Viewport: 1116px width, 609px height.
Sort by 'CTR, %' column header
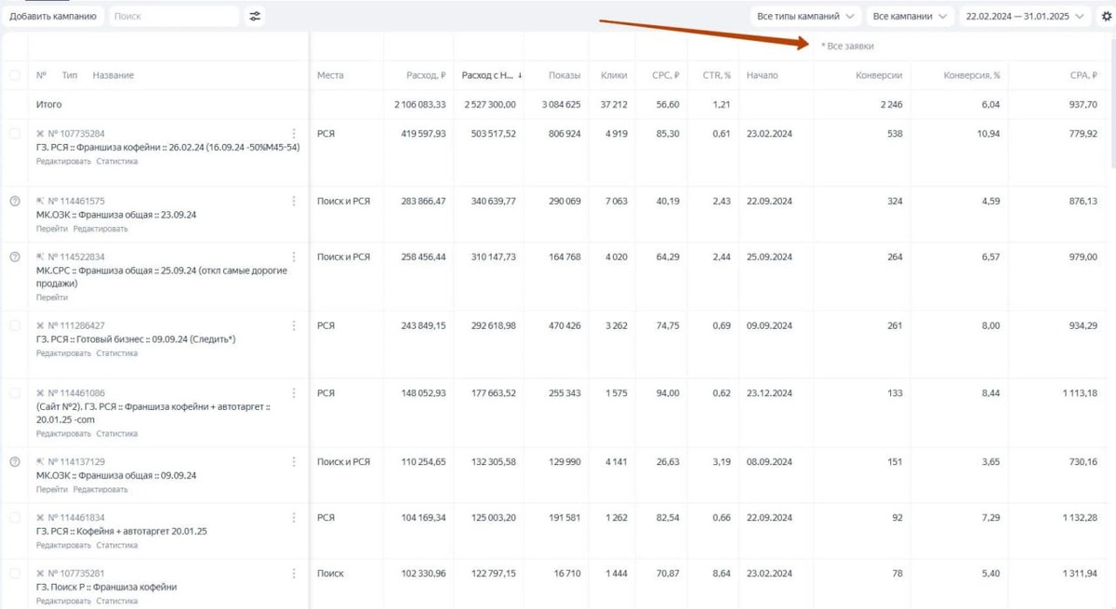coord(716,75)
